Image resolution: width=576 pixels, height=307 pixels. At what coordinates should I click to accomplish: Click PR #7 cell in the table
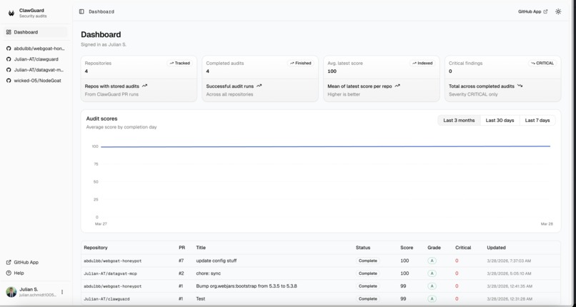(182, 261)
